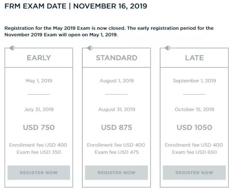This screenshot has width=233, height=190.
Task: Click the diamond icon above the LATE card
Action: pos(168,48)
